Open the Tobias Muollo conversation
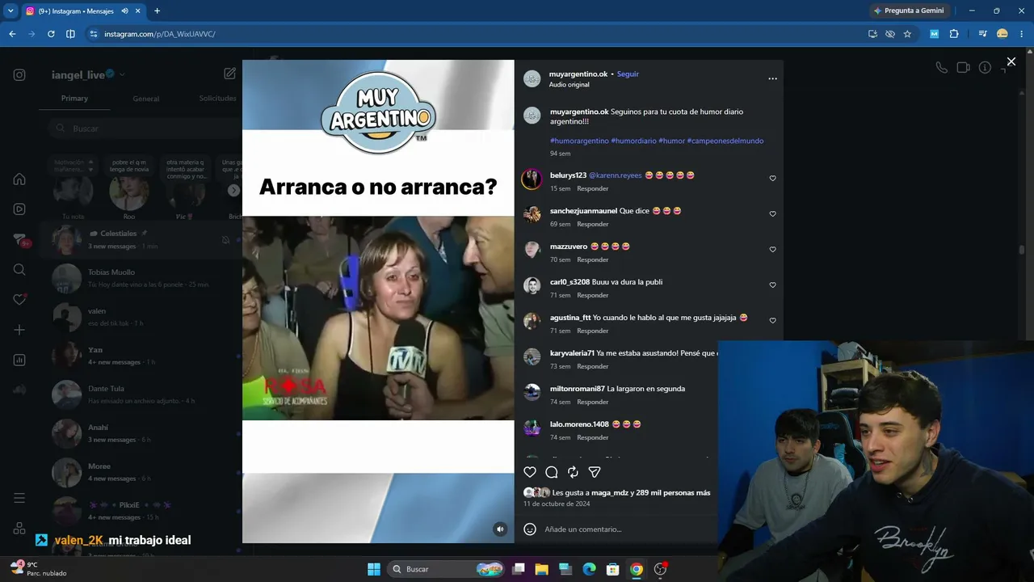 (x=142, y=278)
